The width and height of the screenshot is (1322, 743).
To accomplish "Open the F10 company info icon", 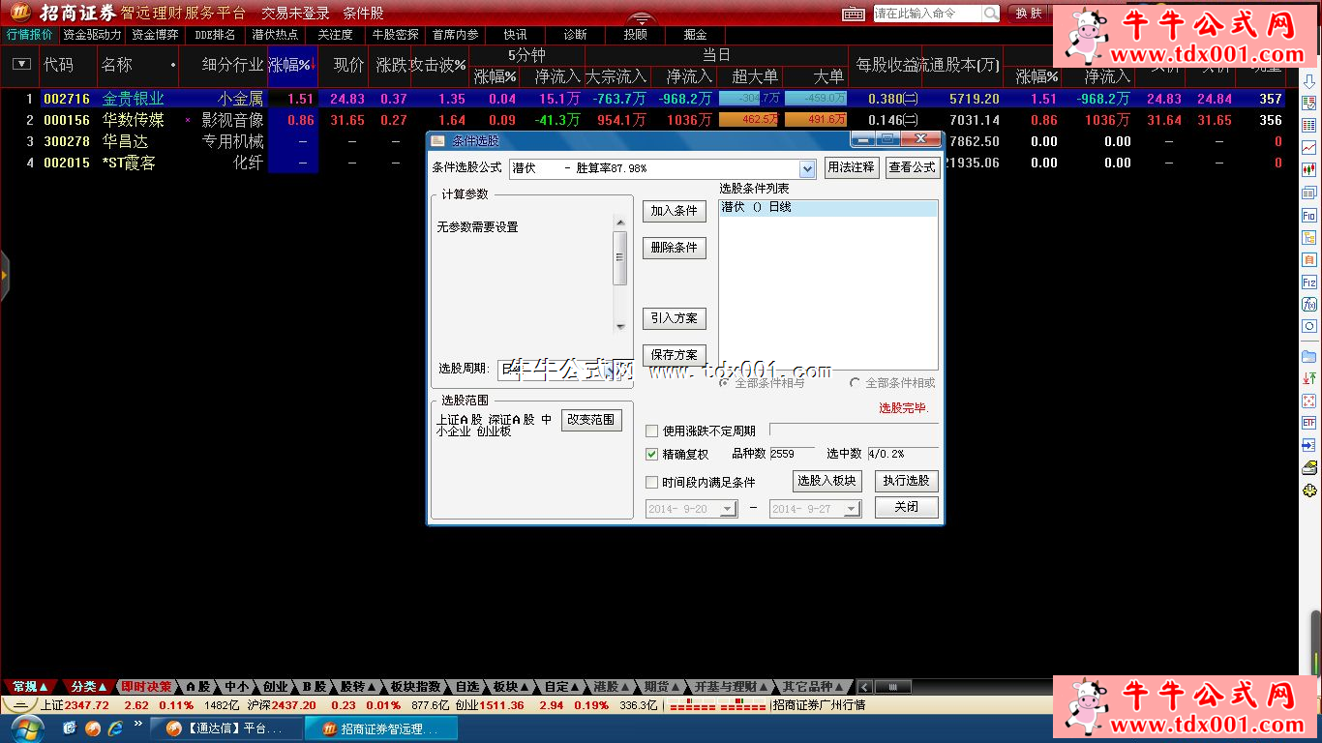I will (x=1308, y=216).
